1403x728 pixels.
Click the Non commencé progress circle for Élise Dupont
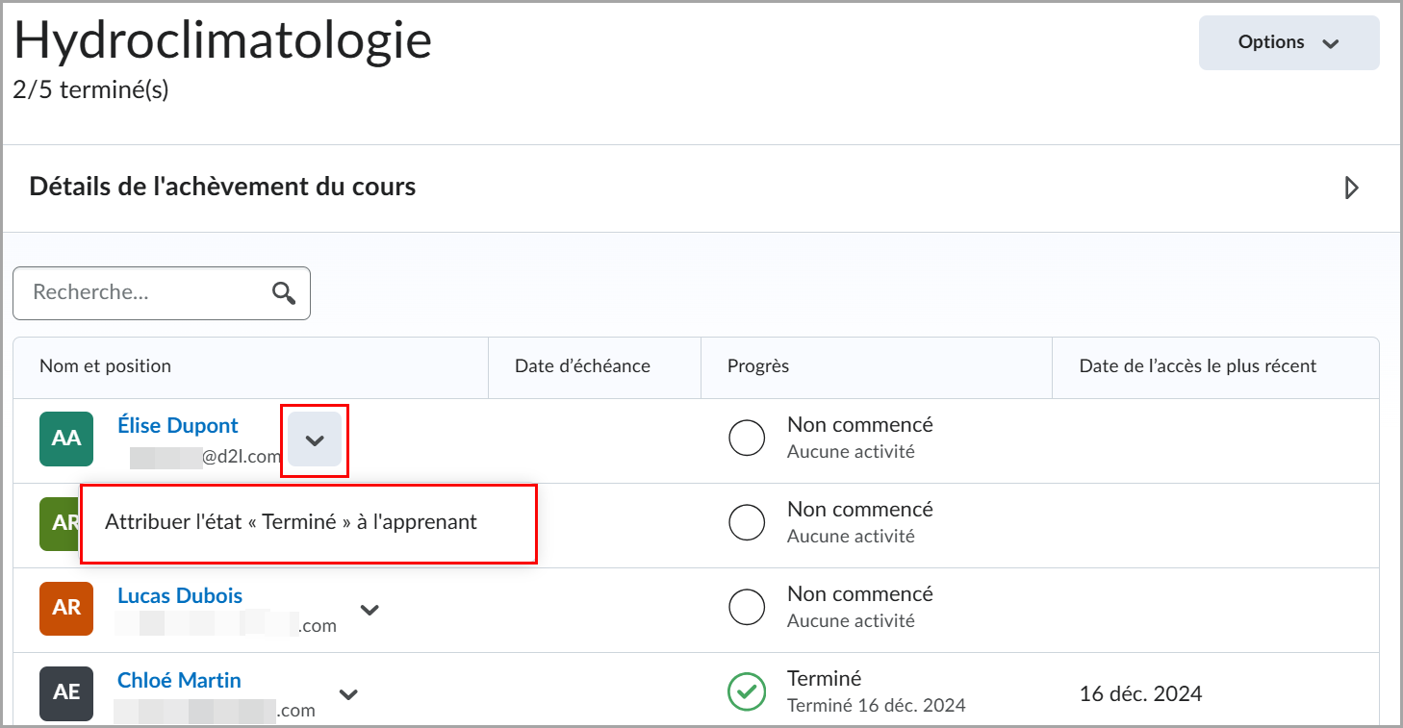coord(747,438)
